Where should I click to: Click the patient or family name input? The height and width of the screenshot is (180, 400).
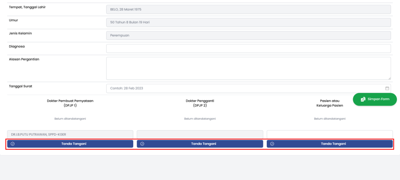coord(329,134)
